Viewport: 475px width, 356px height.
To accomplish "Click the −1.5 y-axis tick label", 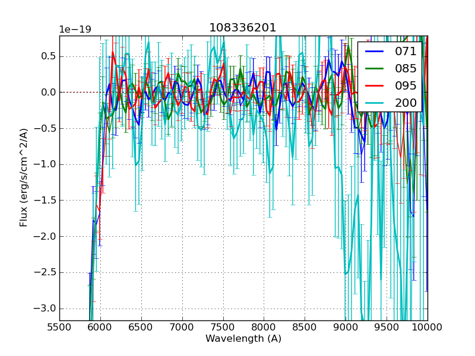I will (x=44, y=201).
